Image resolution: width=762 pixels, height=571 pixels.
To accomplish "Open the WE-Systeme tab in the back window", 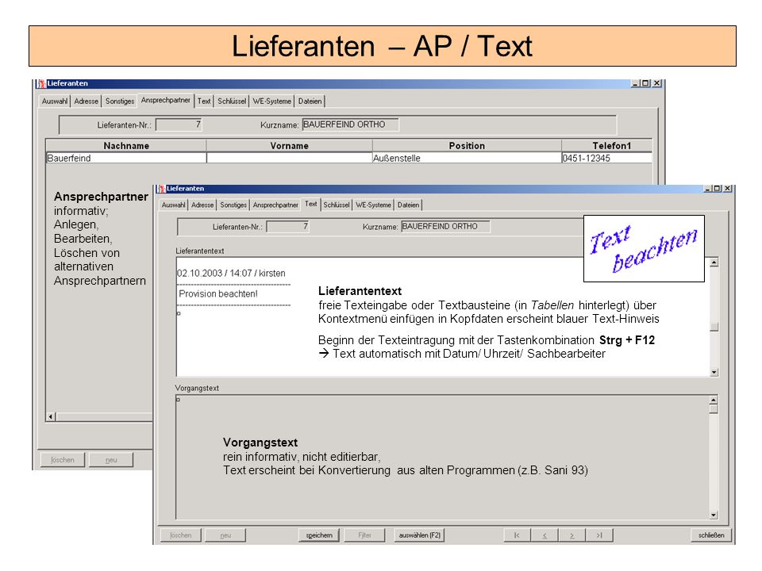I will 271,101.
